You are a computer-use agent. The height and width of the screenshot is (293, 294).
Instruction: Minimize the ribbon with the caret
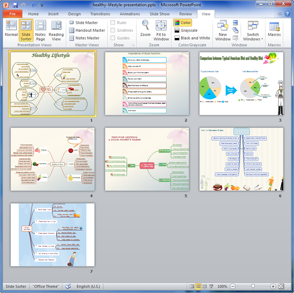[280, 14]
